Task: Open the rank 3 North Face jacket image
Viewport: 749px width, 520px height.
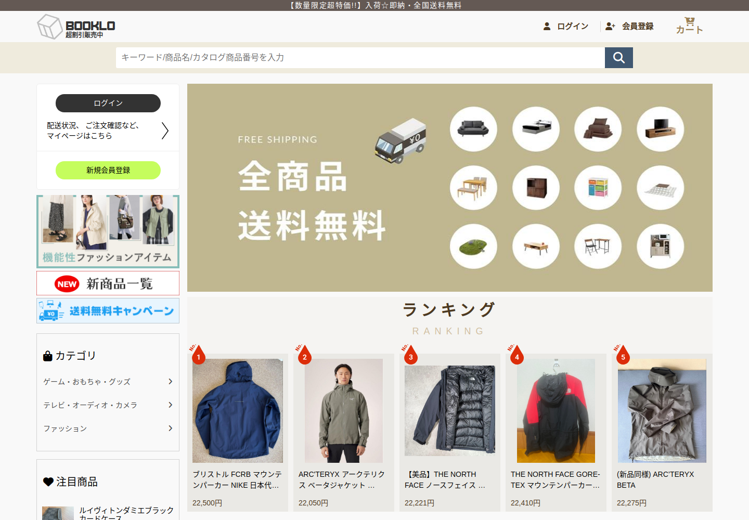Action: tap(450, 411)
